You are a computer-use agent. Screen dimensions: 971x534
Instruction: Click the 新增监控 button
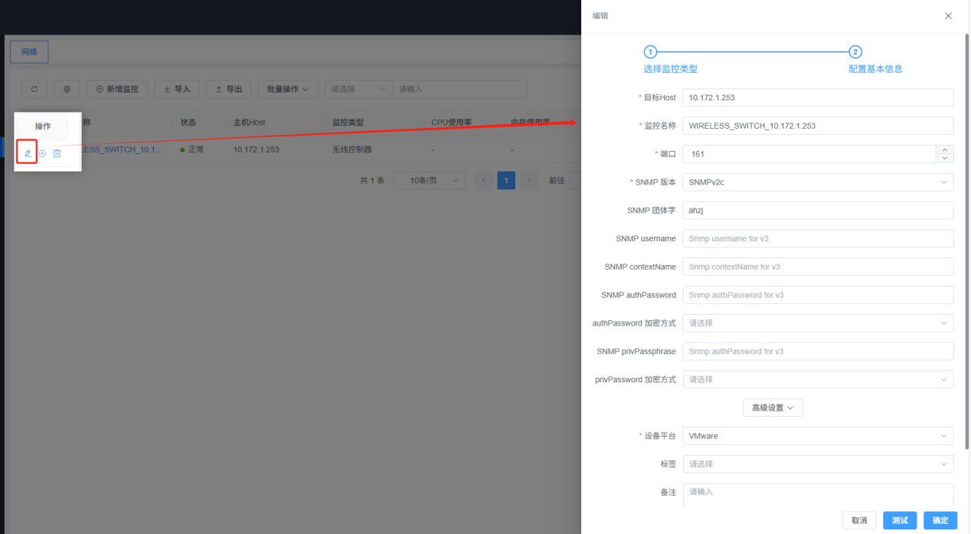click(x=117, y=89)
